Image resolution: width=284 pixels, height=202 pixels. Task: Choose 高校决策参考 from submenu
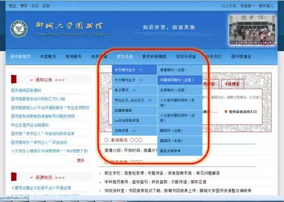[180, 151]
